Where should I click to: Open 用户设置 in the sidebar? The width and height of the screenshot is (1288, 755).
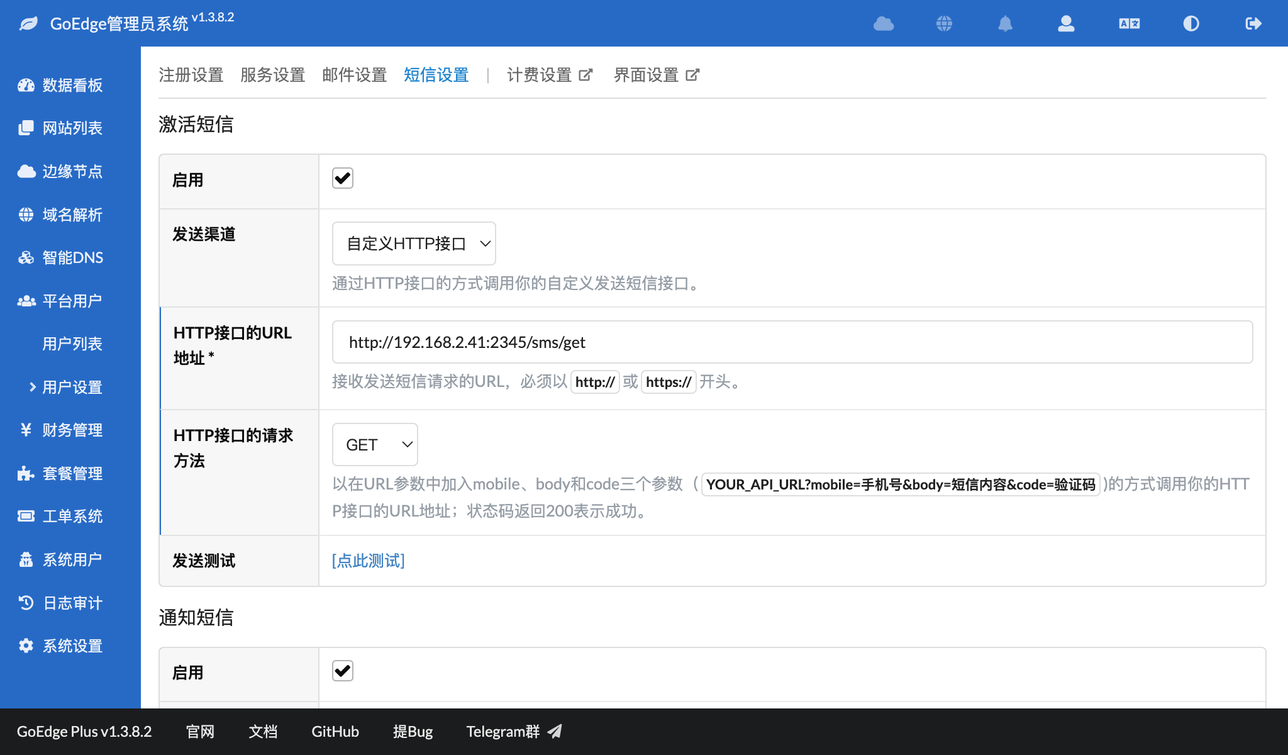click(x=72, y=387)
